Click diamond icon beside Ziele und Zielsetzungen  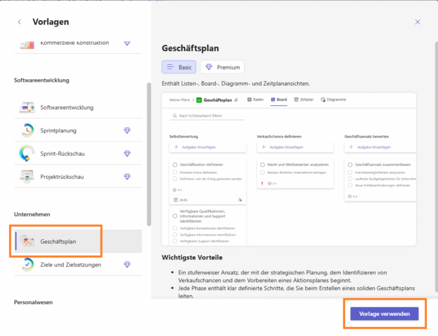click(x=127, y=264)
